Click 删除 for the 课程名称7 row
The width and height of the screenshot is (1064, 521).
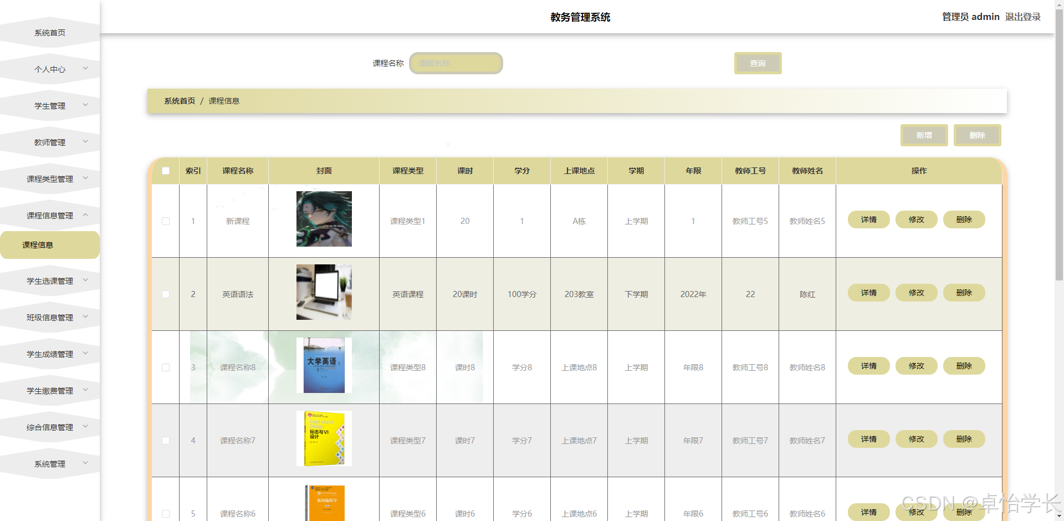[x=964, y=439]
